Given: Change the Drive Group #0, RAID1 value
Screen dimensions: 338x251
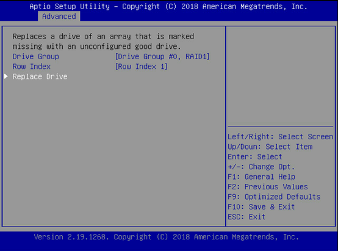Looking at the screenshot, I should coord(162,57).
